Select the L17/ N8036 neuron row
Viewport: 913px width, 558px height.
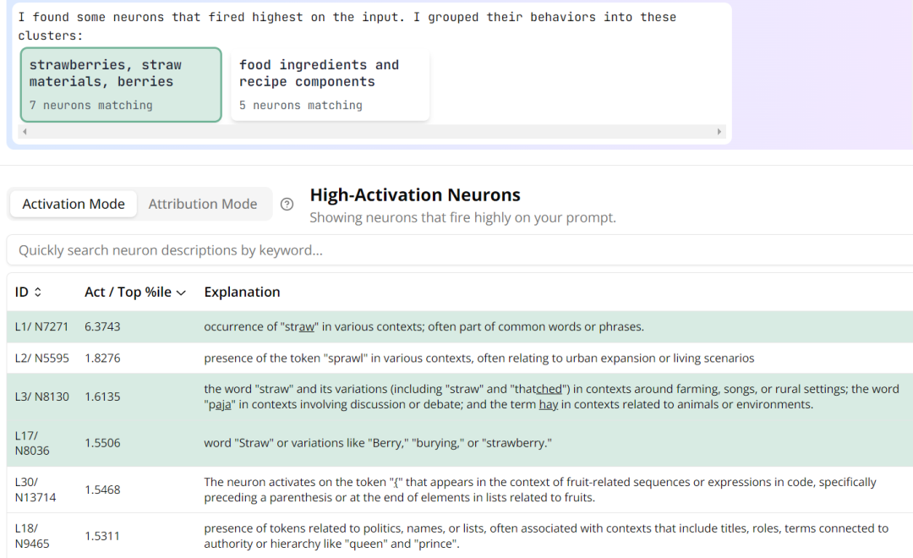click(460, 443)
